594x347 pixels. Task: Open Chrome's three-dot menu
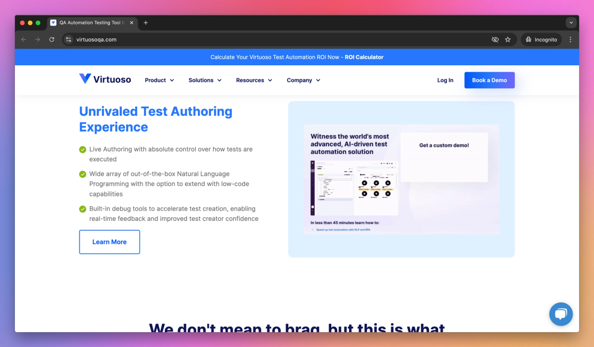pyautogui.click(x=570, y=40)
